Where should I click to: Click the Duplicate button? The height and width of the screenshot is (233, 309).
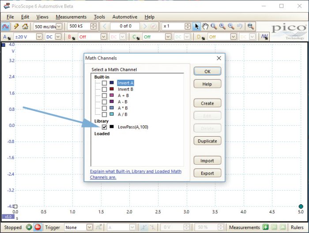207,141
